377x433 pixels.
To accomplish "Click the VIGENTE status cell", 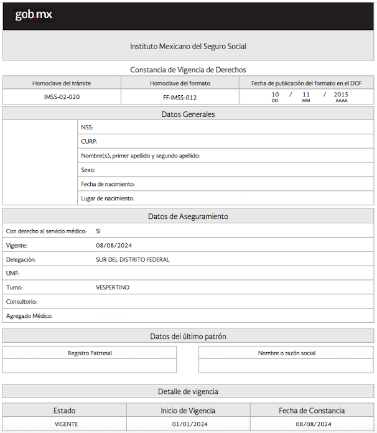I will coord(65,424).
